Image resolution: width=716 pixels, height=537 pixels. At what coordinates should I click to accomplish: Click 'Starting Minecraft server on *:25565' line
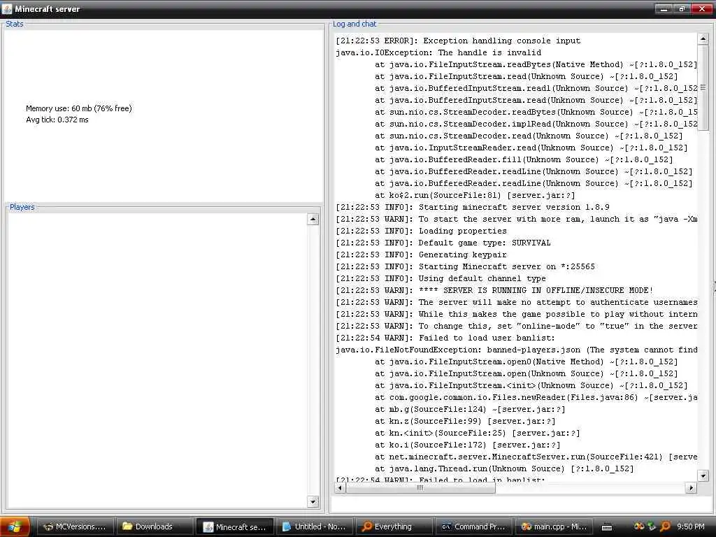465,266
